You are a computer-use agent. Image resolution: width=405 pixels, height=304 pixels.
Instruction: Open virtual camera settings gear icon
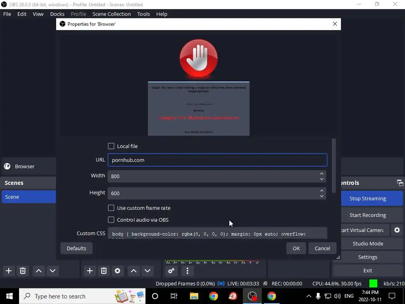coord(397,230)
